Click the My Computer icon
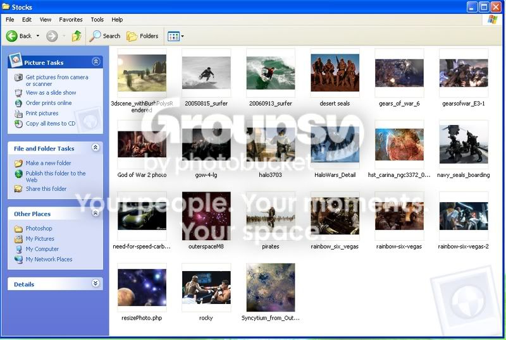The width and height of the screenshot is (506, 340). point(18,250)
